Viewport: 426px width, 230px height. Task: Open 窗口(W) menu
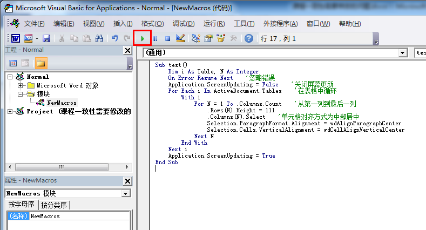318,24
